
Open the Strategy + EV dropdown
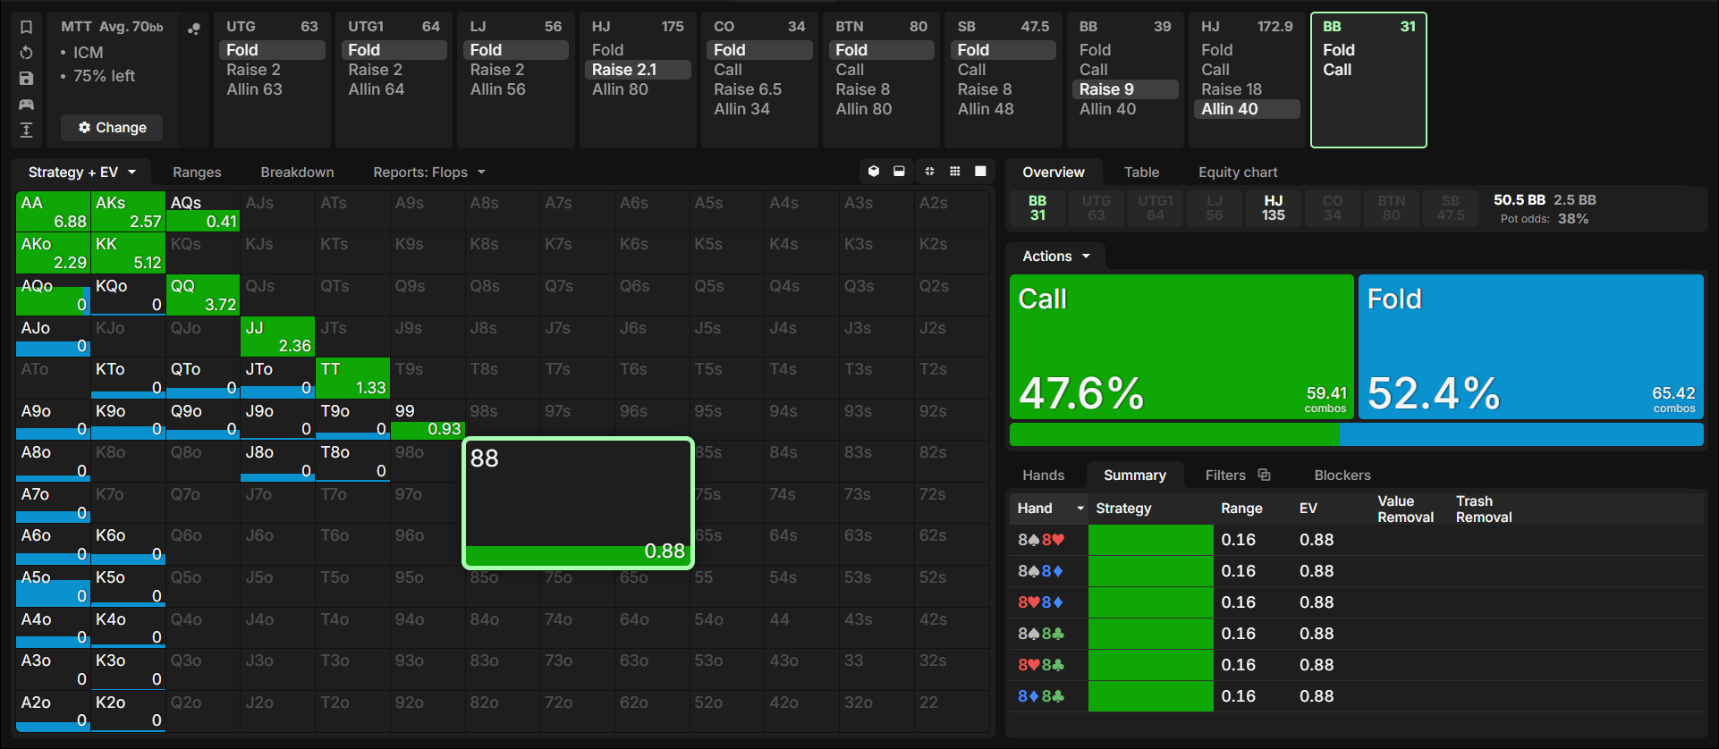tap(82, 172)
